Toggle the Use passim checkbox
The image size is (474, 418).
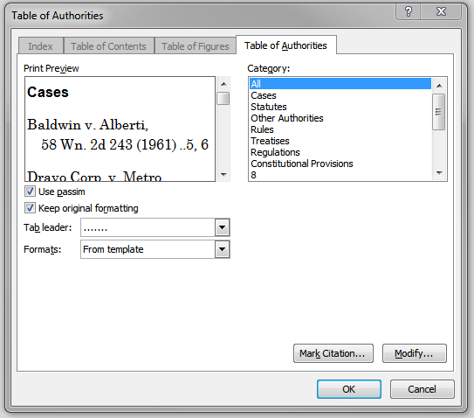click(x=30, y=192)
